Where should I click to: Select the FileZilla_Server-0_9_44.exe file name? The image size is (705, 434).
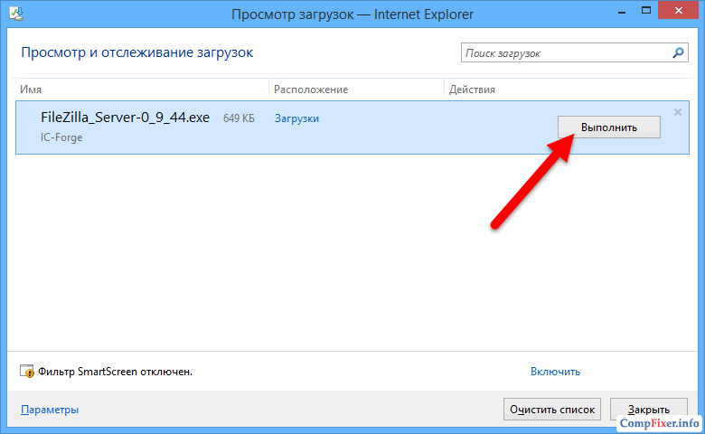coord(125,118)
